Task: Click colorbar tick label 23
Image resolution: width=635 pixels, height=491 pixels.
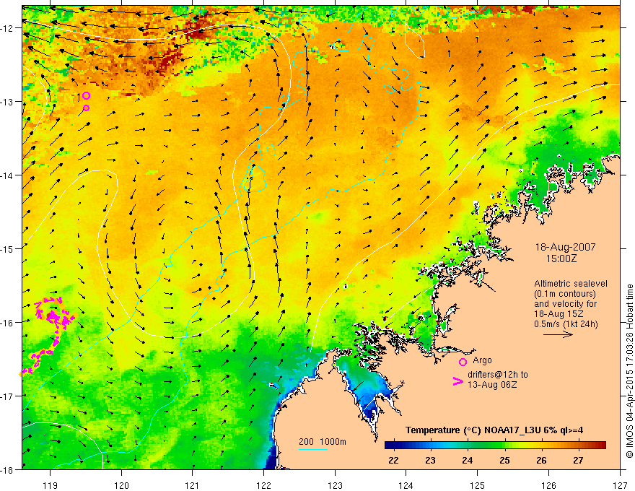Action: tap(430, 460)
